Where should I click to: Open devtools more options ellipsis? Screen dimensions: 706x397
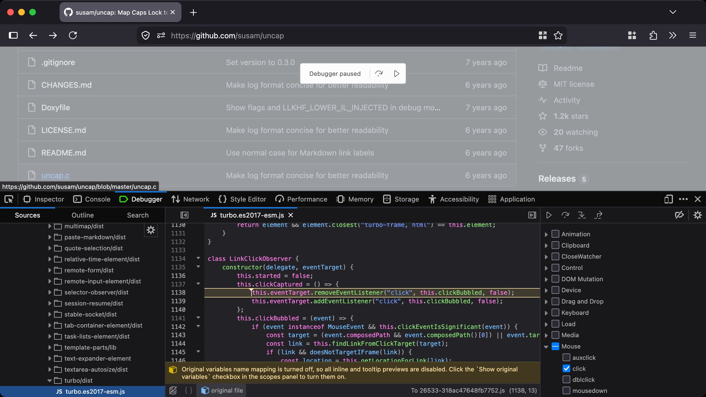[683, 199]
